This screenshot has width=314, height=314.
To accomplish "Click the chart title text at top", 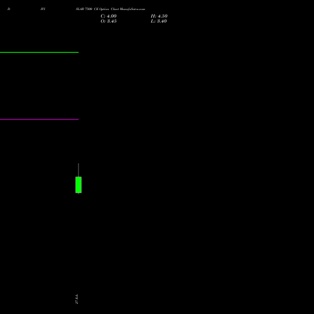I will (x=111, y=9).
